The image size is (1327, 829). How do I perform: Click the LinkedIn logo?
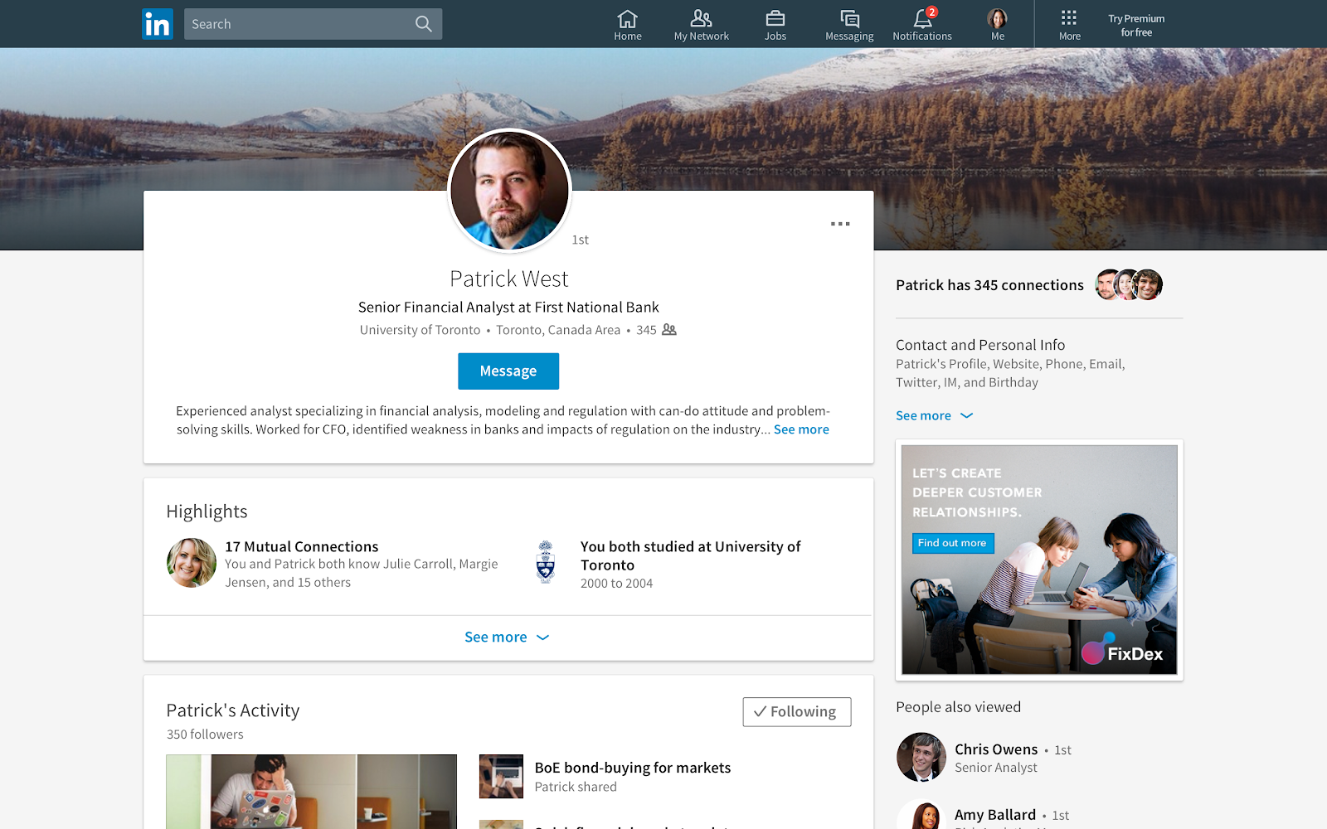click(x=158, y=24)
